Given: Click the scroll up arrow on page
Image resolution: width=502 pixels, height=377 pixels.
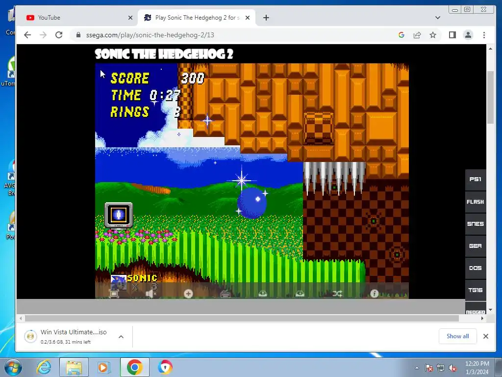Looking at the screenshot, I should 490,49.
